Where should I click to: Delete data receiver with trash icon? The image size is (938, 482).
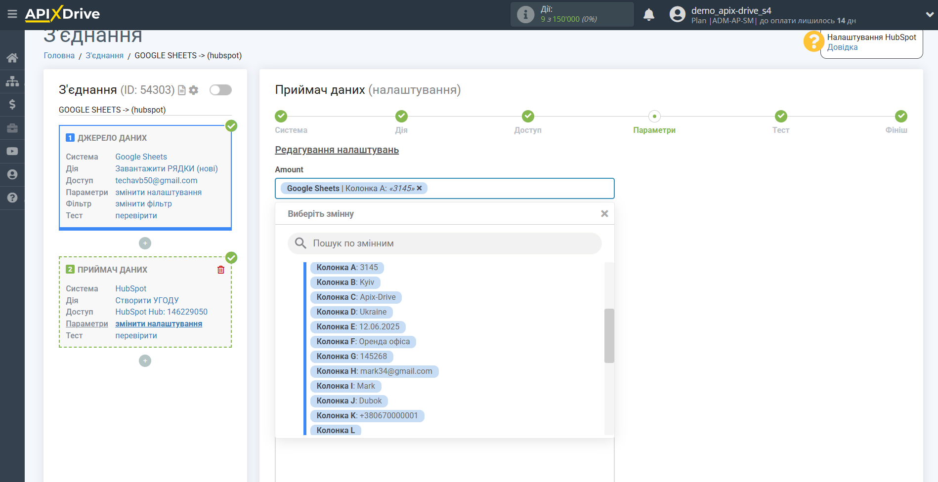[221, 270]
